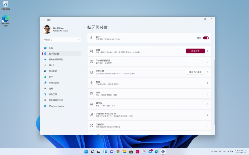This screenshot has height=155, width=249.
Task: Open File Explorer from the taskbar
Action: point(125,152)
